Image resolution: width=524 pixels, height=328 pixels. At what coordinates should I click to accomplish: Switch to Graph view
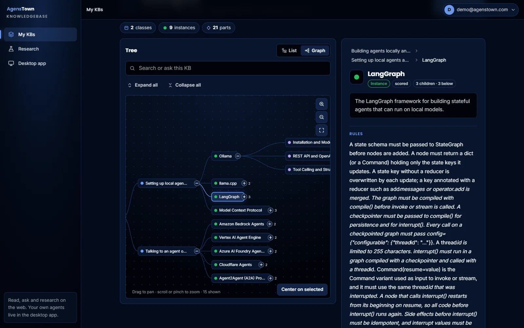[x=315, y=51]
